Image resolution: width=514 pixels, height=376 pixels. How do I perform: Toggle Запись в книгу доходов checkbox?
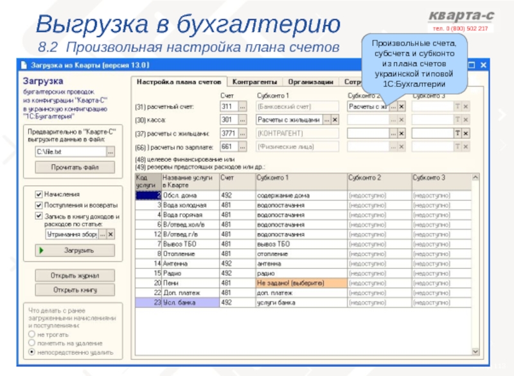click(39, 216)
